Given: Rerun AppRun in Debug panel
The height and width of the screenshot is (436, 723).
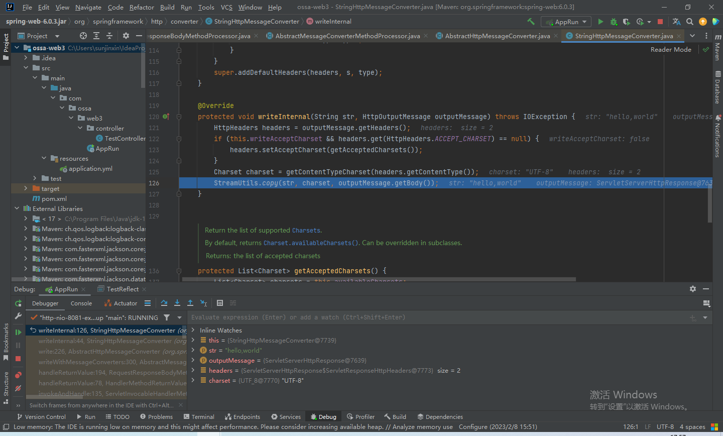Looking at the screenshot, I should point(18,303).
